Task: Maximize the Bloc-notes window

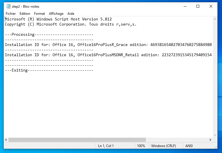Action: tap(198, 6)
